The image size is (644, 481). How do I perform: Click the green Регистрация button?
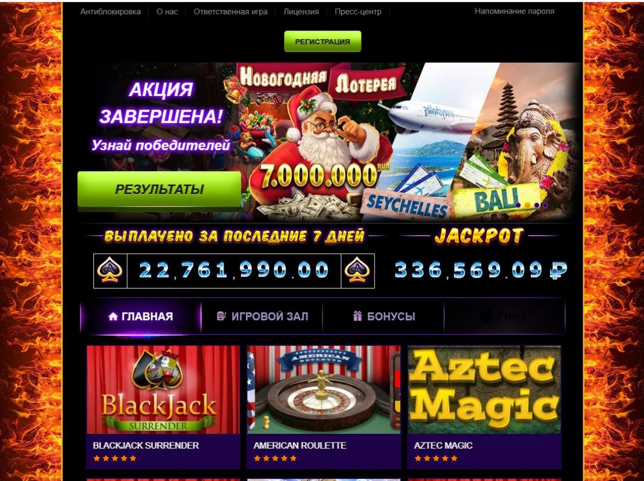(323, 41)
